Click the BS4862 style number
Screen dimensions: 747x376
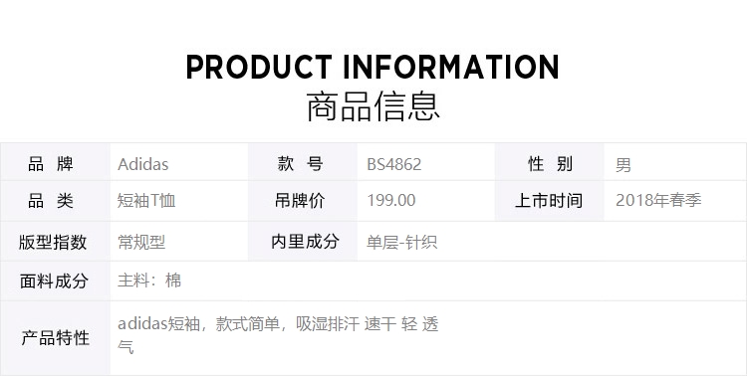point(394,165)
